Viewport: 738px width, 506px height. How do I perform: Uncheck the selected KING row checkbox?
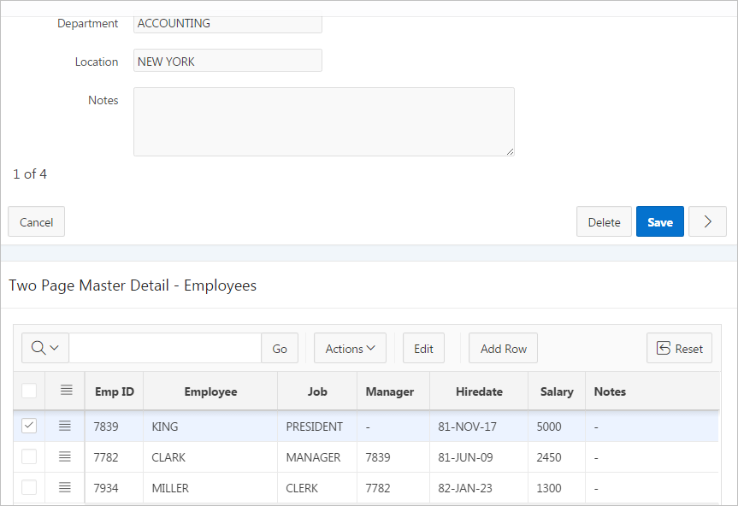(29, 426)
